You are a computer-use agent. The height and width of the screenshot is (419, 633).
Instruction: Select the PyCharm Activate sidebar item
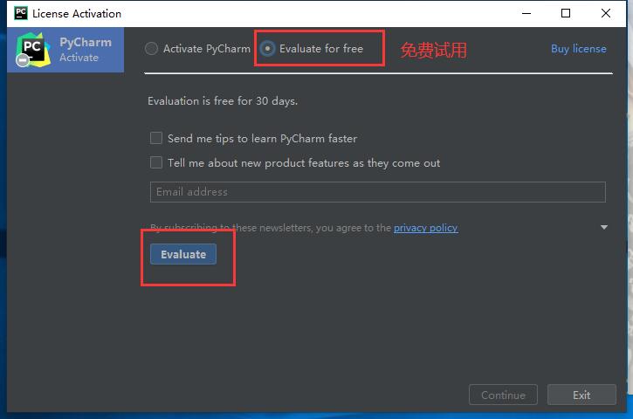point(65,50)
